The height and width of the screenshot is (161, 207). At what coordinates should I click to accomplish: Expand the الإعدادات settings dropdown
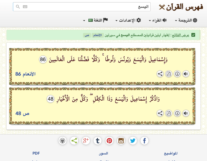click(x=128, y=20)
